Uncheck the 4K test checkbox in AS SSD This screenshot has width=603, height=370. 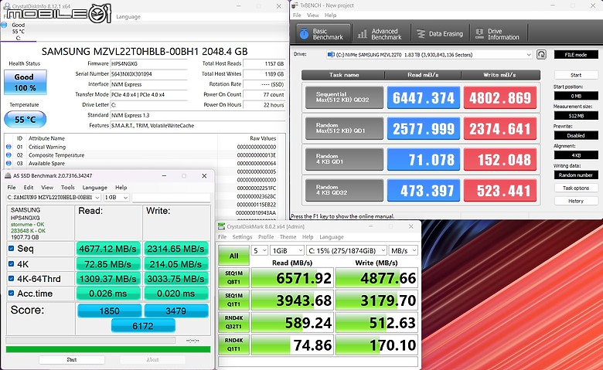tap(11, 264)
